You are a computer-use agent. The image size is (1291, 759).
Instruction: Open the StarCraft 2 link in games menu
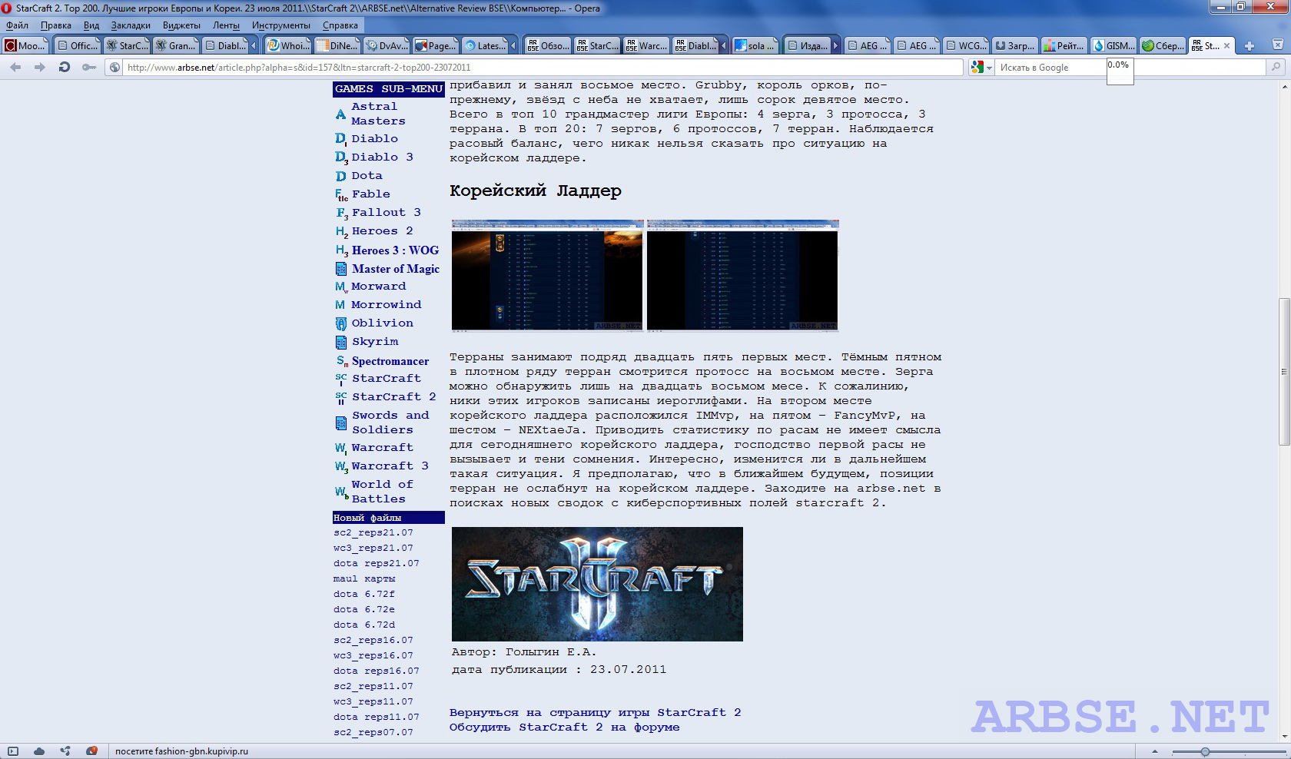pyautogui.click(x=393, y=397)
